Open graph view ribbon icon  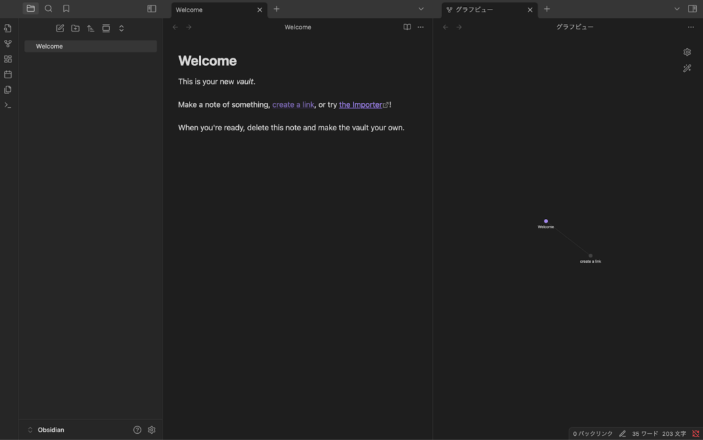click(x=8, y=43)
